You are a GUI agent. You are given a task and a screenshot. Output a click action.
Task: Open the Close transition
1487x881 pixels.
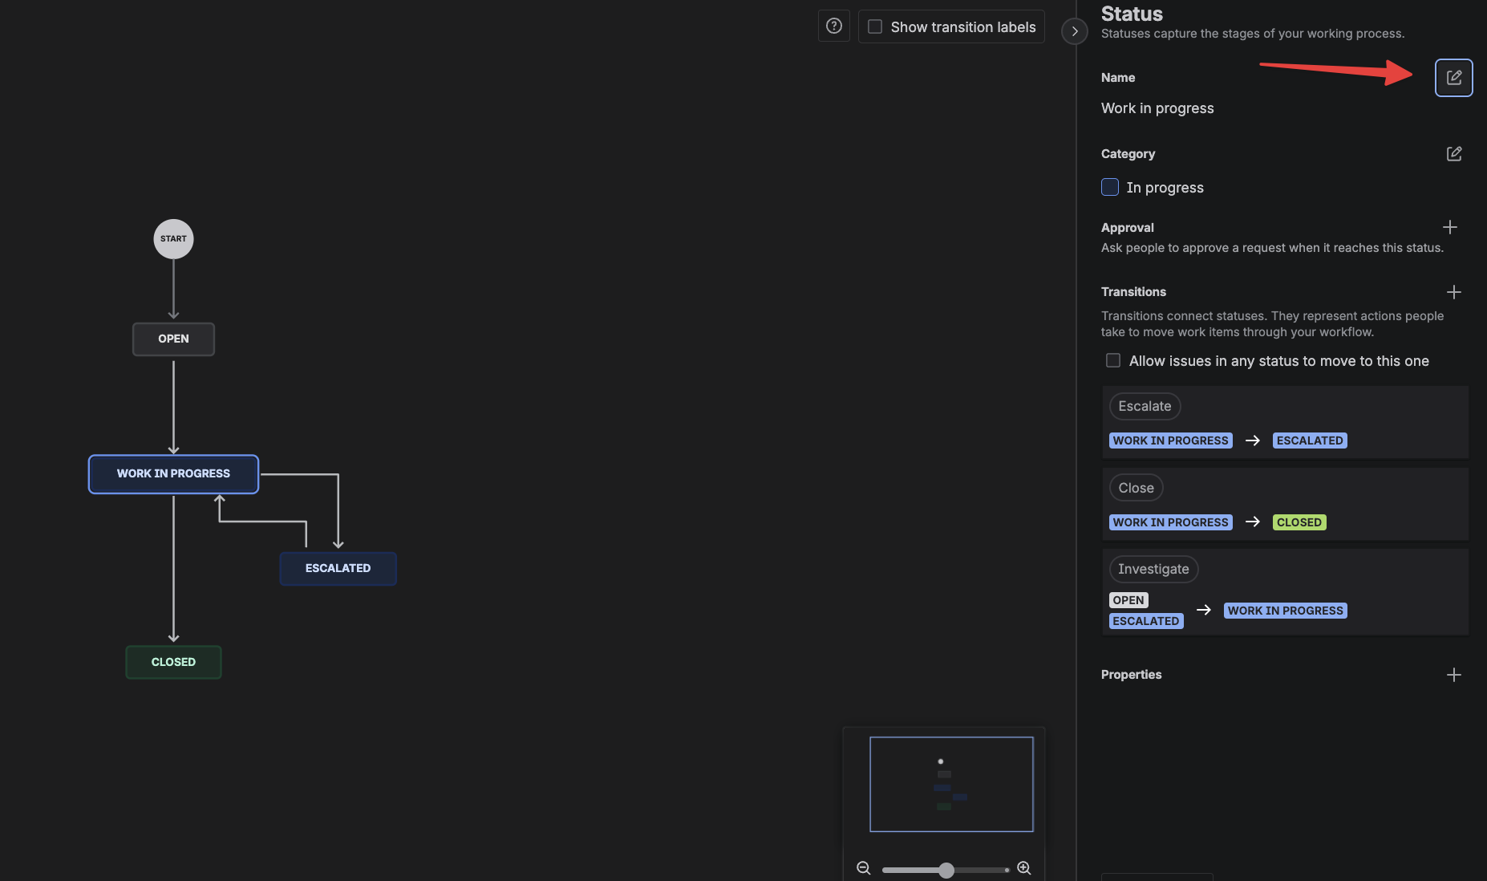(1136, 488)
